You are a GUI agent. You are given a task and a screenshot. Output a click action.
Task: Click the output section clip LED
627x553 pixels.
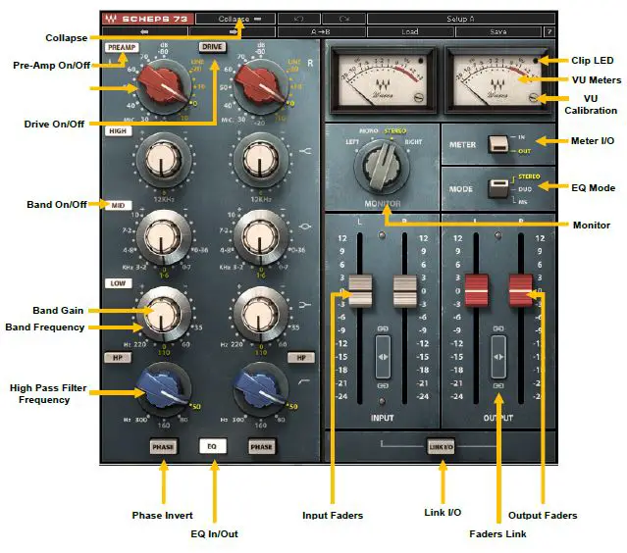(x=498, y=235)
